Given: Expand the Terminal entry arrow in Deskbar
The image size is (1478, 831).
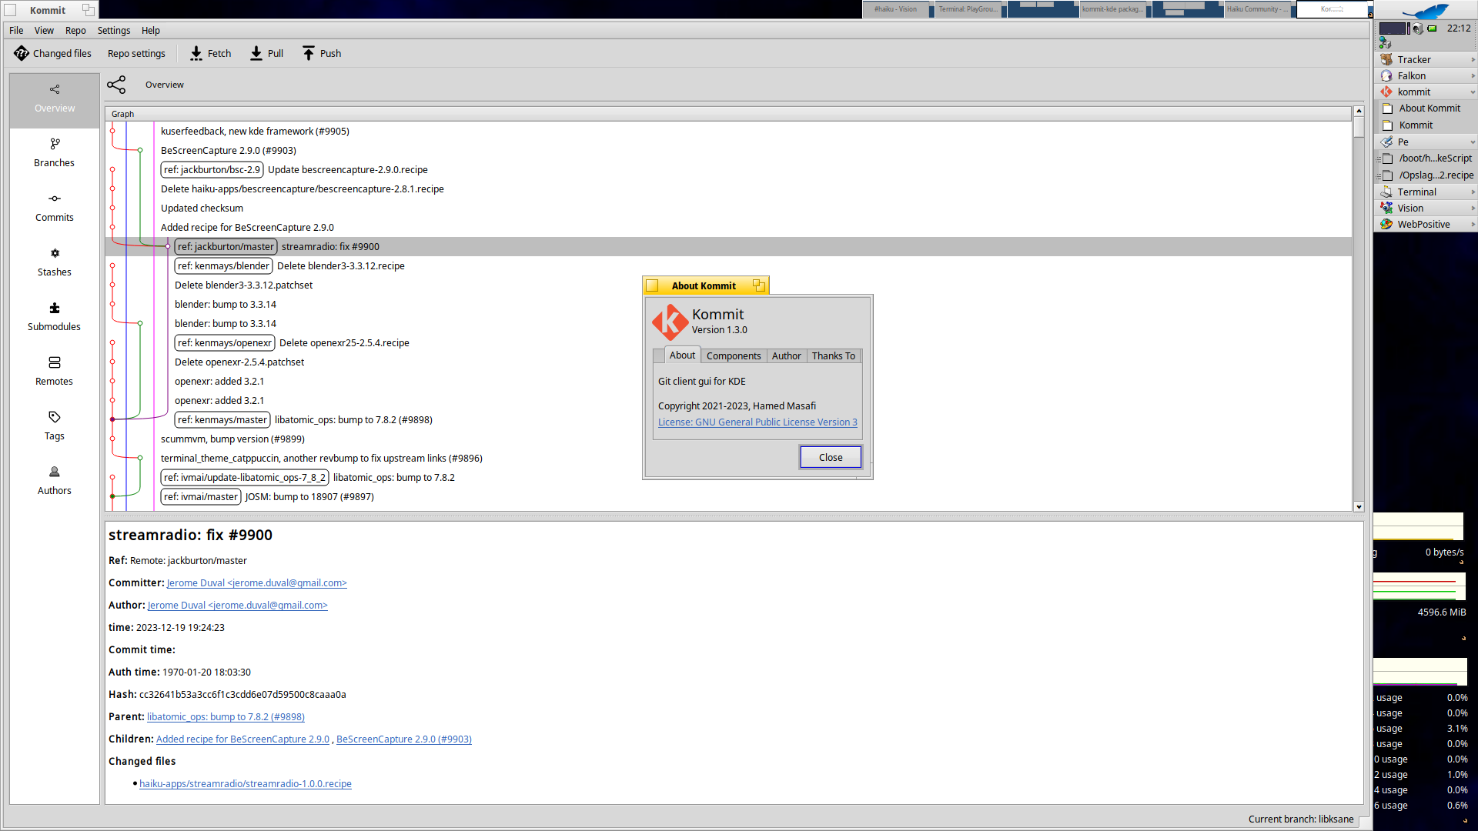Looking at the screenshot, I should pos(1473,192).
